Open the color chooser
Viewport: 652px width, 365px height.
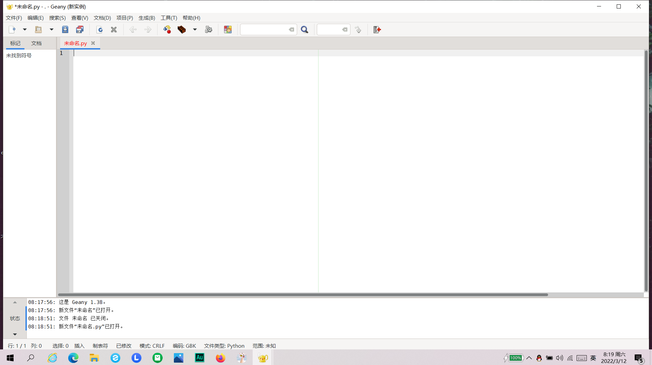click(x=228, y=30)
